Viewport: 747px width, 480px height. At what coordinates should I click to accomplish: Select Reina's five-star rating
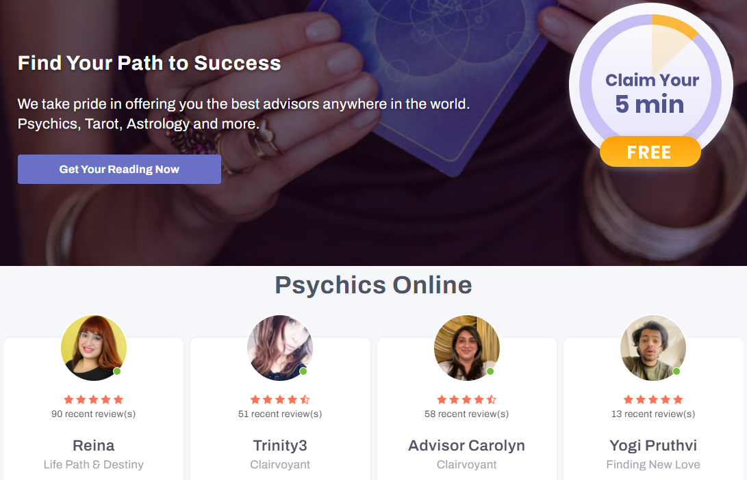93,399
